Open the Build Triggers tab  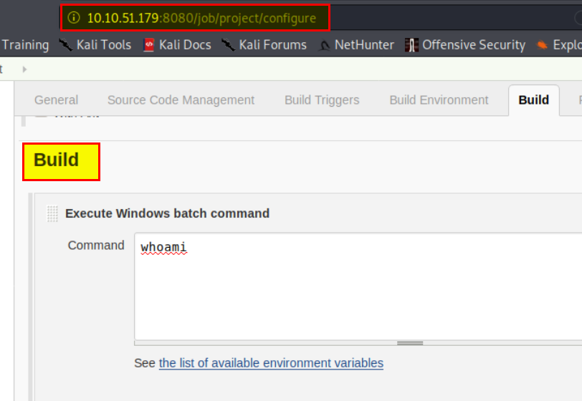tap(322, 100)
